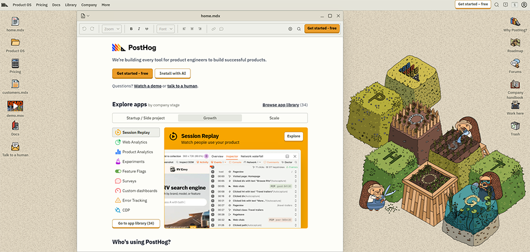The width and height of the screenshot is (530, 252).
Task: Open the Product OS desktop folder
Action: (15, 42)
